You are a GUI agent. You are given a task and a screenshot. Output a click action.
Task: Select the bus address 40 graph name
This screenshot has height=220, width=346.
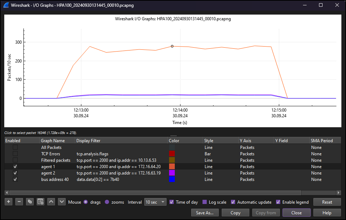coord(55,179)
